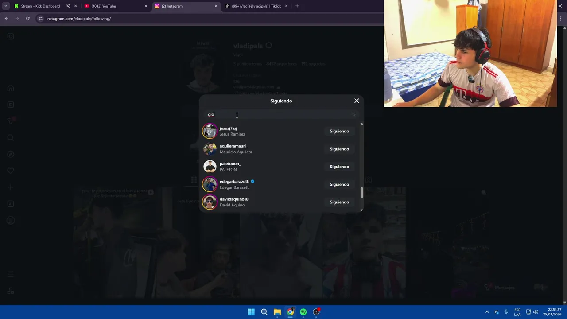Go back in browser history
The width and height of the screenshot is (567, 319).
coord(6,19)
